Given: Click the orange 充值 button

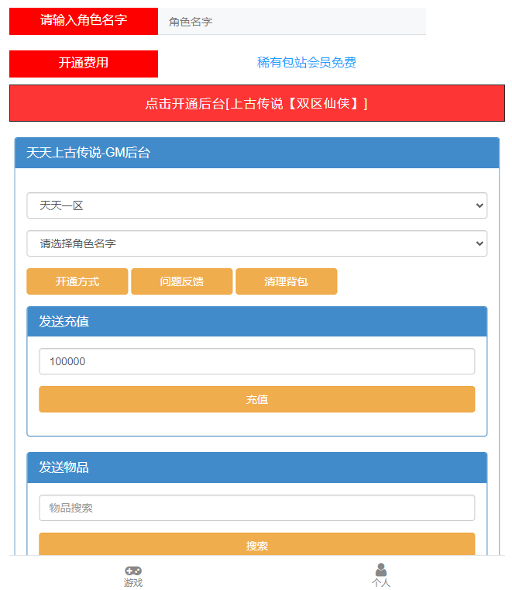Looking at the screenshot, I should 257,399.
